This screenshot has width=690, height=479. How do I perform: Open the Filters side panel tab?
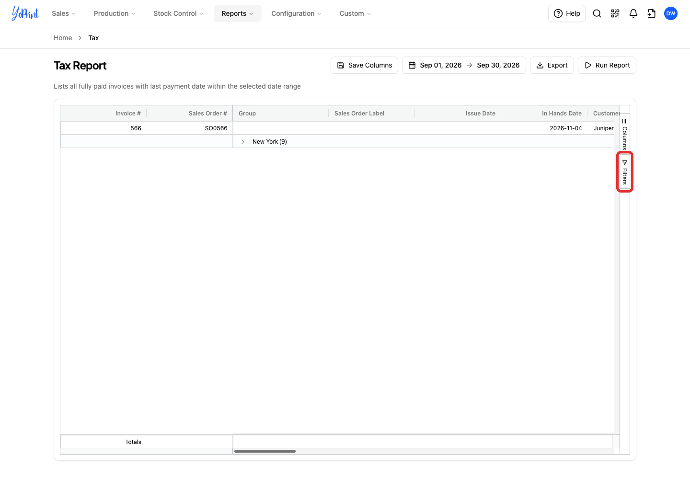pos(625,172)
